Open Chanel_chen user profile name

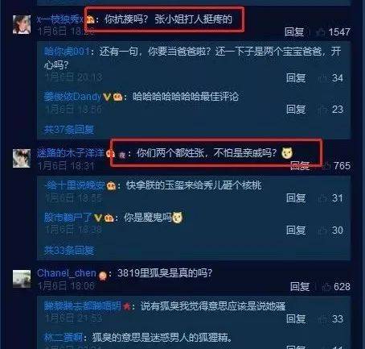point(67,273)
